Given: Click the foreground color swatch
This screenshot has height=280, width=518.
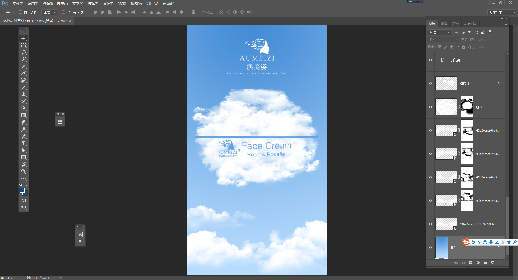Looking at the screenshot, I should click(22, 190).
